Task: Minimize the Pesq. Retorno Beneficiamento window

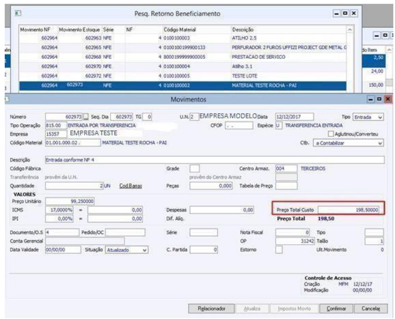Action: click(x=336, y=13)
